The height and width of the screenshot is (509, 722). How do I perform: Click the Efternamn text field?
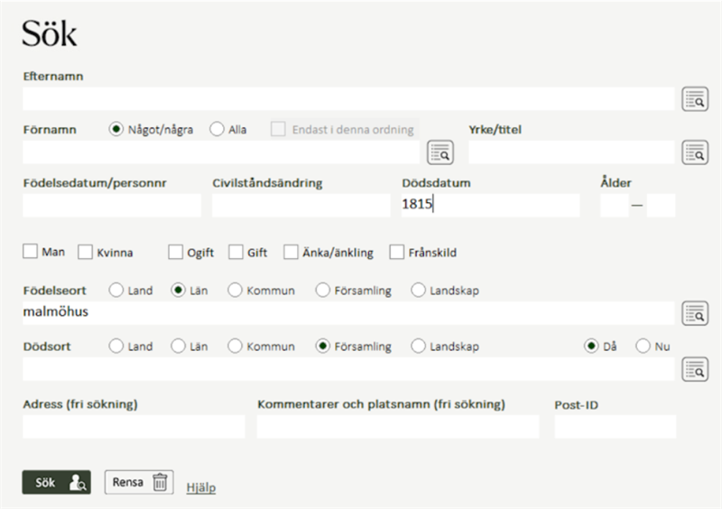tap(347, 98)
